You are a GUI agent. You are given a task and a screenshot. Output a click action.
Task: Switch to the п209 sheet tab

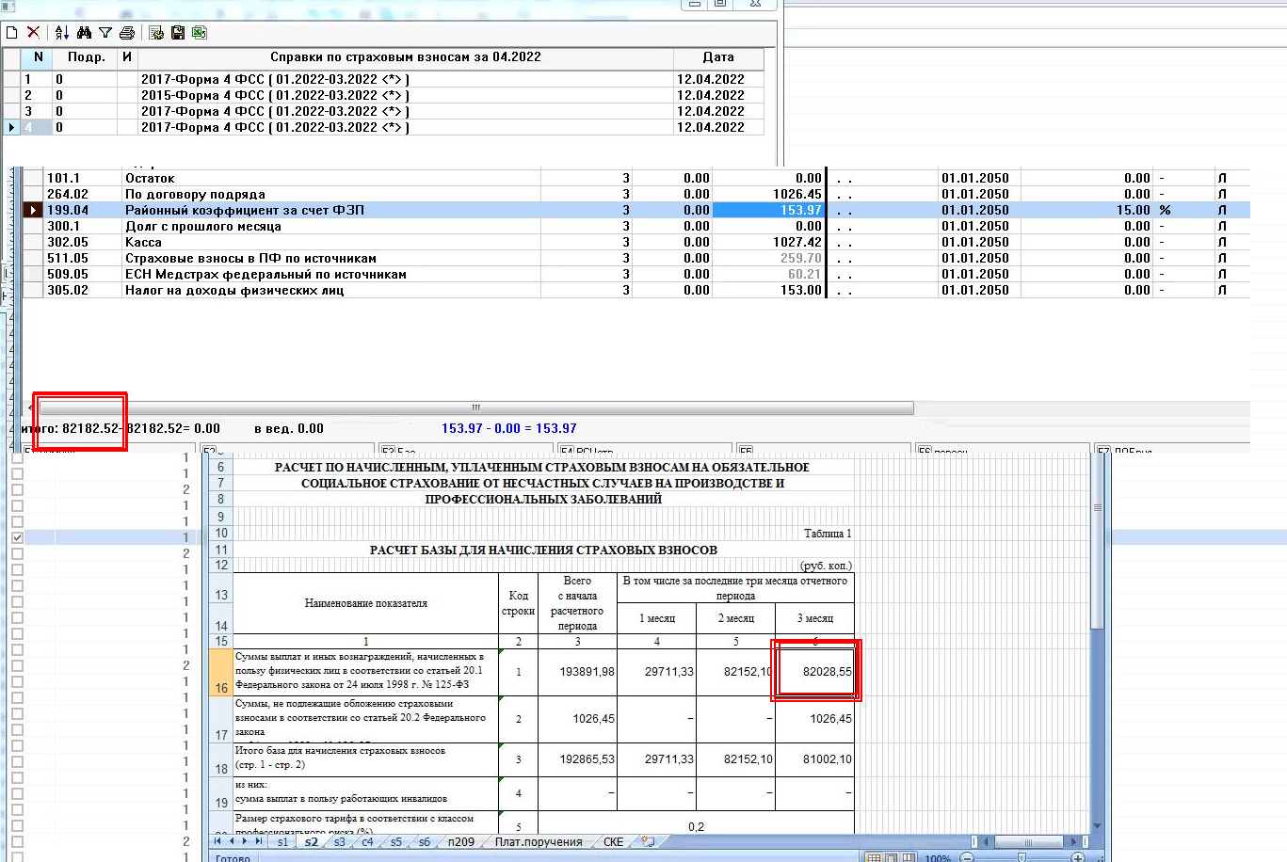coord(460,842)
